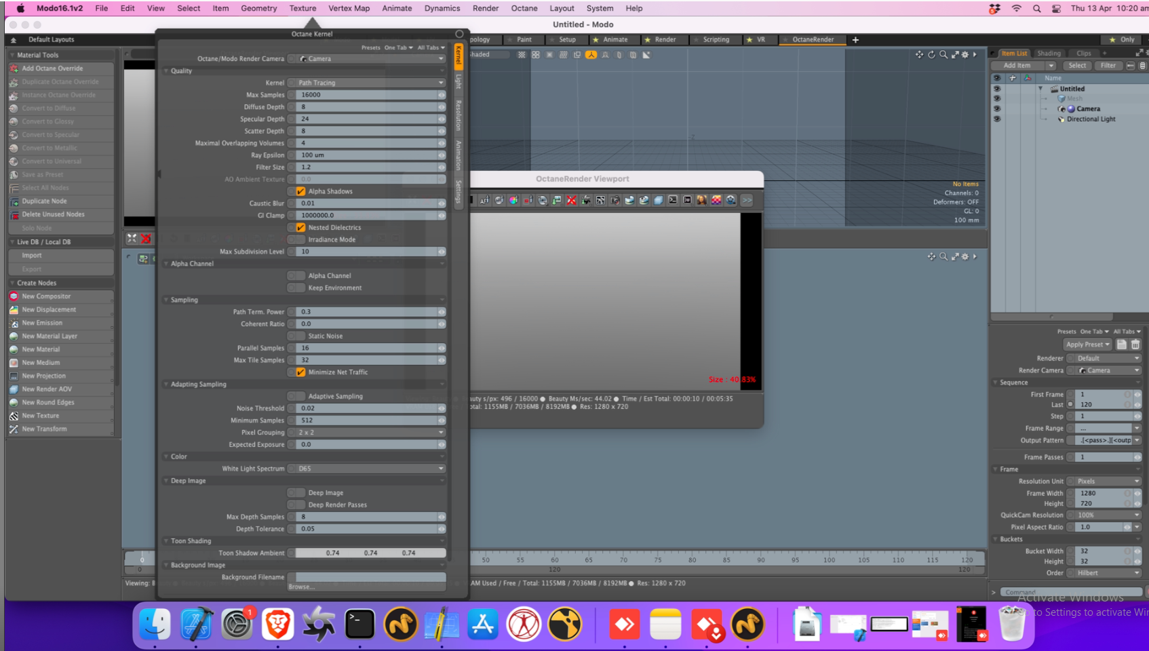Switch to the Animate layout tab

click(x=615, y=39)
